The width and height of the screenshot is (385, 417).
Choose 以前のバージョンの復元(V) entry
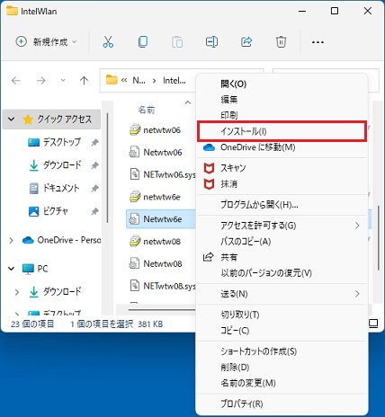(x=282, y=273)
